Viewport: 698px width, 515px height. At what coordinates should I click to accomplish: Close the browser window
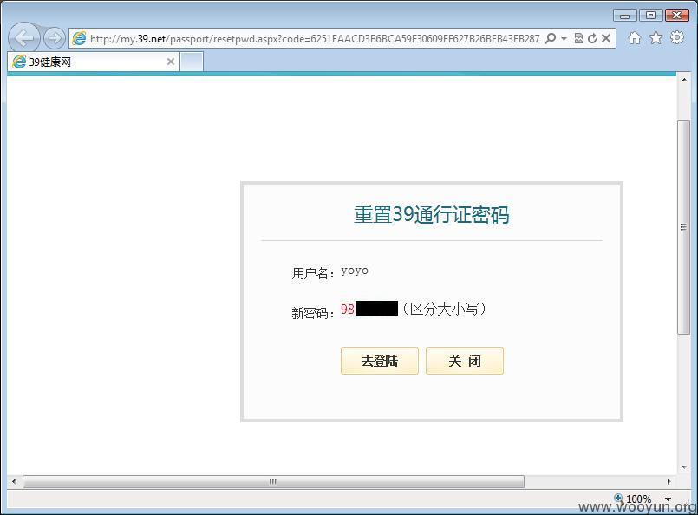tap(677, 15)
